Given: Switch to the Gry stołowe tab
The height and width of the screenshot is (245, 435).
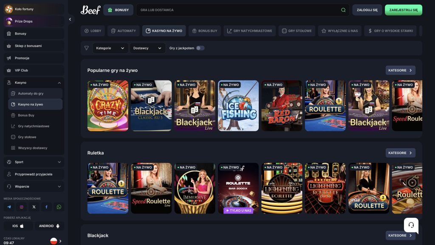Looking at the screenshot, I should pyautogui.click(x=297, y=31).
